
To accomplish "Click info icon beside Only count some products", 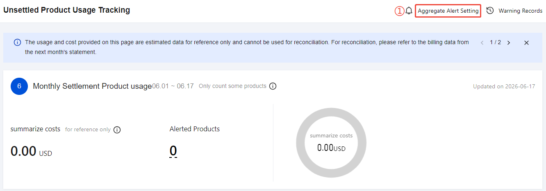I will pos(273,86).
